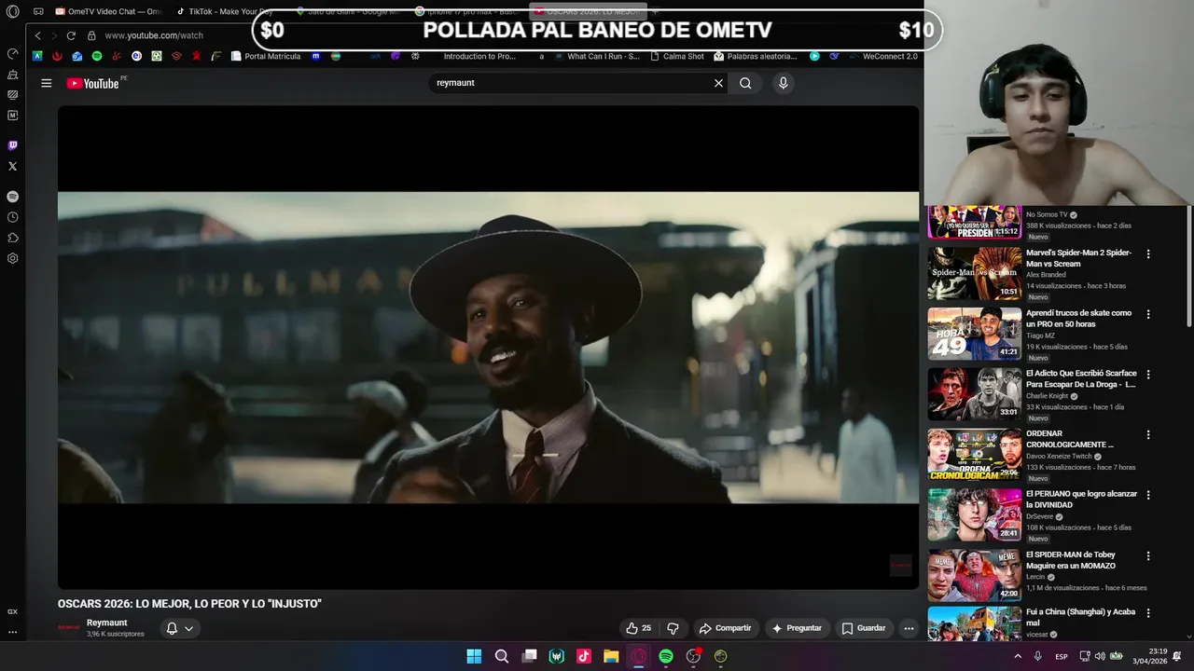Open Spotify bookmark icon in bookmarks bar

point(97,56)
